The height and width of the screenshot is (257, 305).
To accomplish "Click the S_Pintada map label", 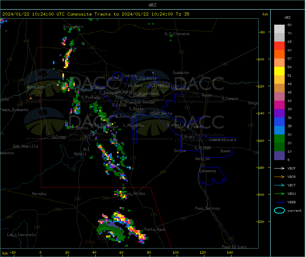I will [x=90, y=98].
